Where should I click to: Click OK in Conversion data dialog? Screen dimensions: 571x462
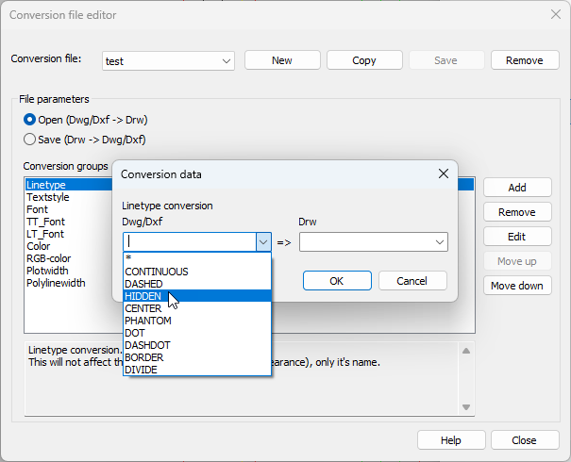[x=336, y=281]
